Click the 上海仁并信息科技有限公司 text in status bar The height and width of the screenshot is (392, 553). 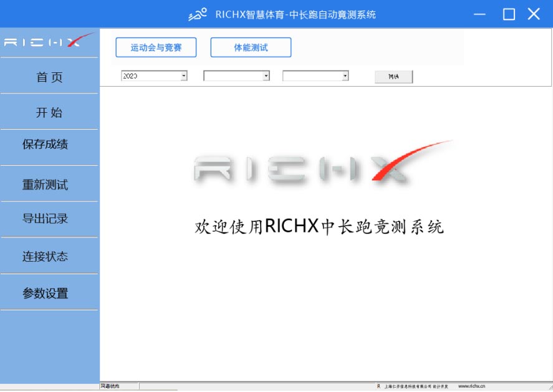tap(408, 387)
